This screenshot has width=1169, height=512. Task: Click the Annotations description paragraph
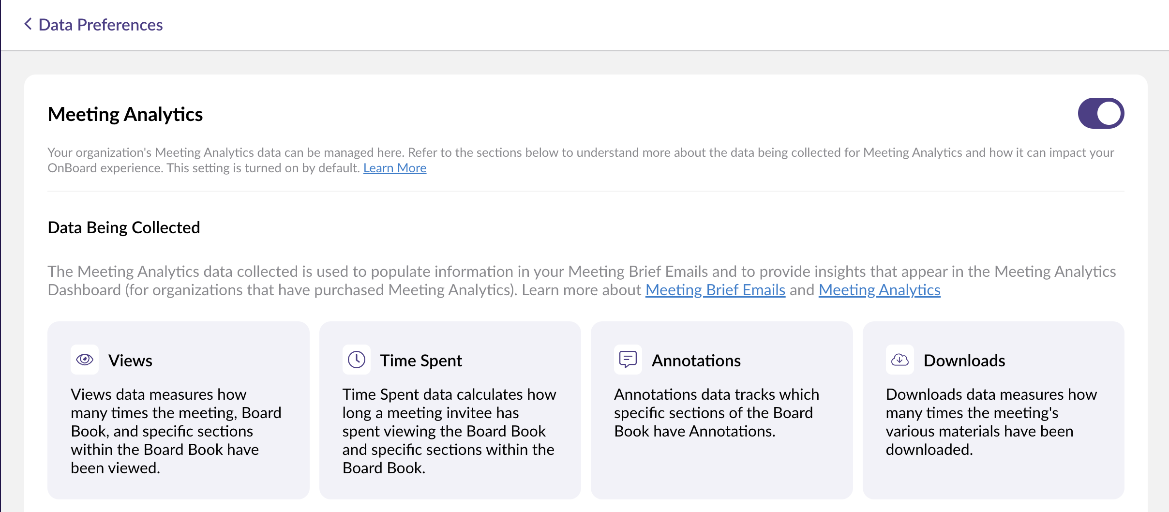point(716,413)
